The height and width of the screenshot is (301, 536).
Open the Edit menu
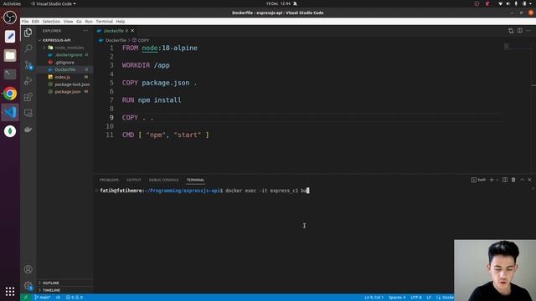(35, 21)
